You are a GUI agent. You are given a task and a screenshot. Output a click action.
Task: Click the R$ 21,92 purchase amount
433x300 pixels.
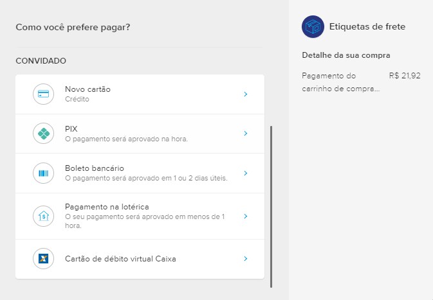click(405, 76)
